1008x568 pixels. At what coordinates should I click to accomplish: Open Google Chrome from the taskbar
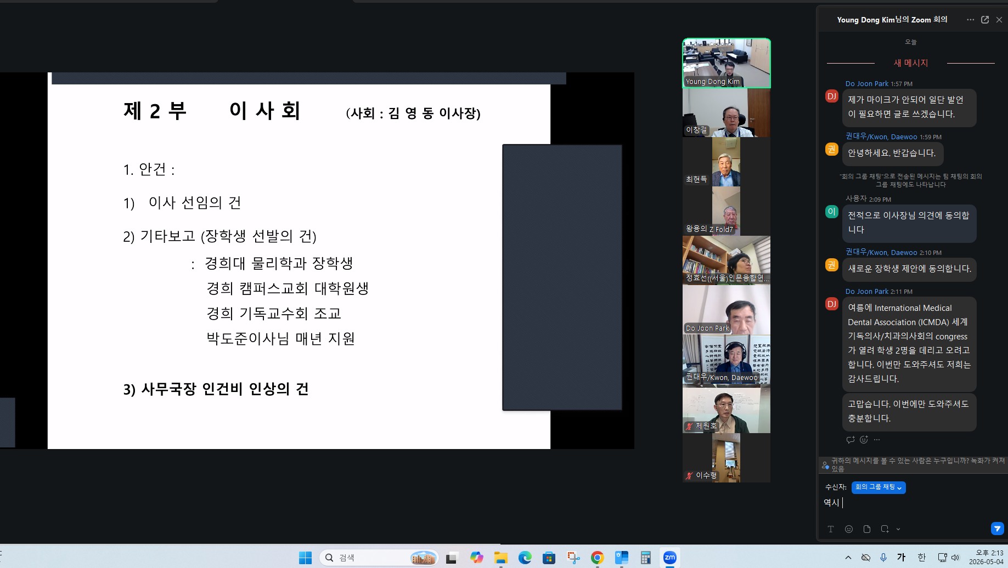tap(598, 558)
